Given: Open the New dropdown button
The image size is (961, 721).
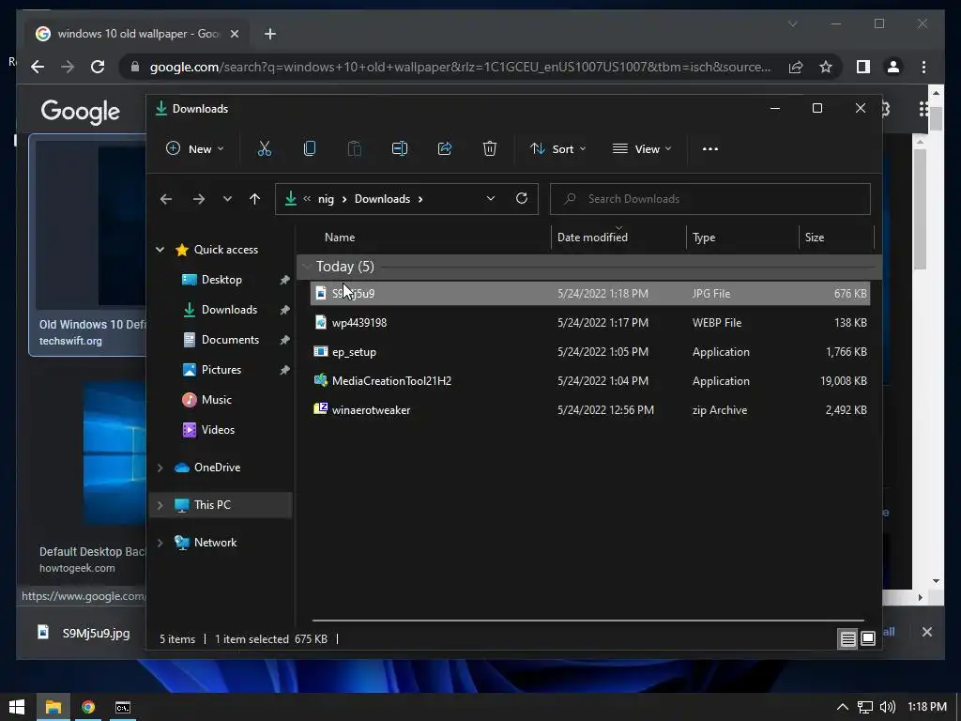Looking at the screenshot, I should [x=195, y=148].
